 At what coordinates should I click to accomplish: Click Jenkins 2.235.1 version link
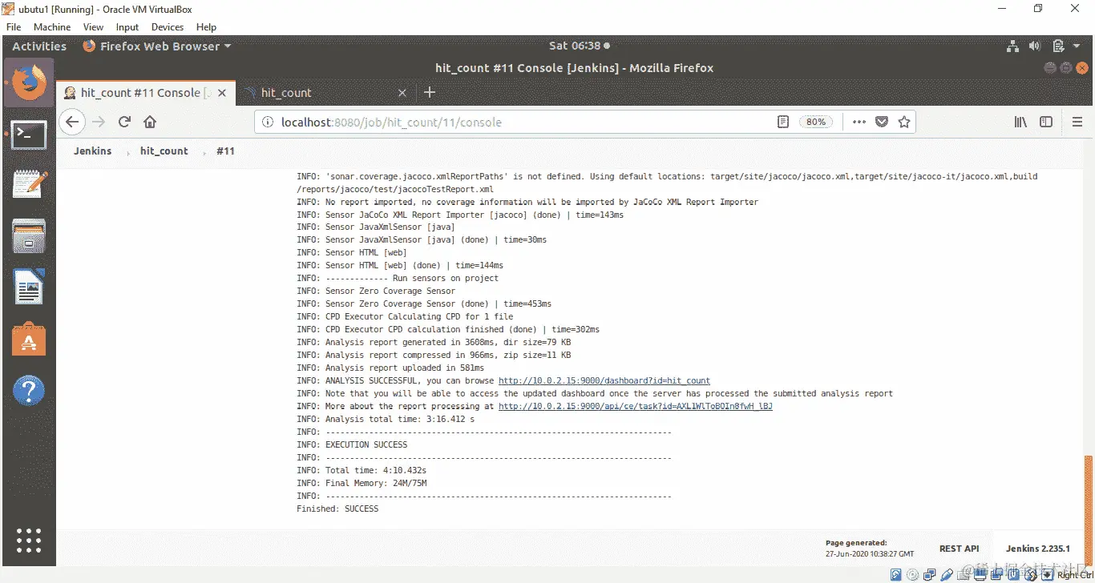[1038, 549]
